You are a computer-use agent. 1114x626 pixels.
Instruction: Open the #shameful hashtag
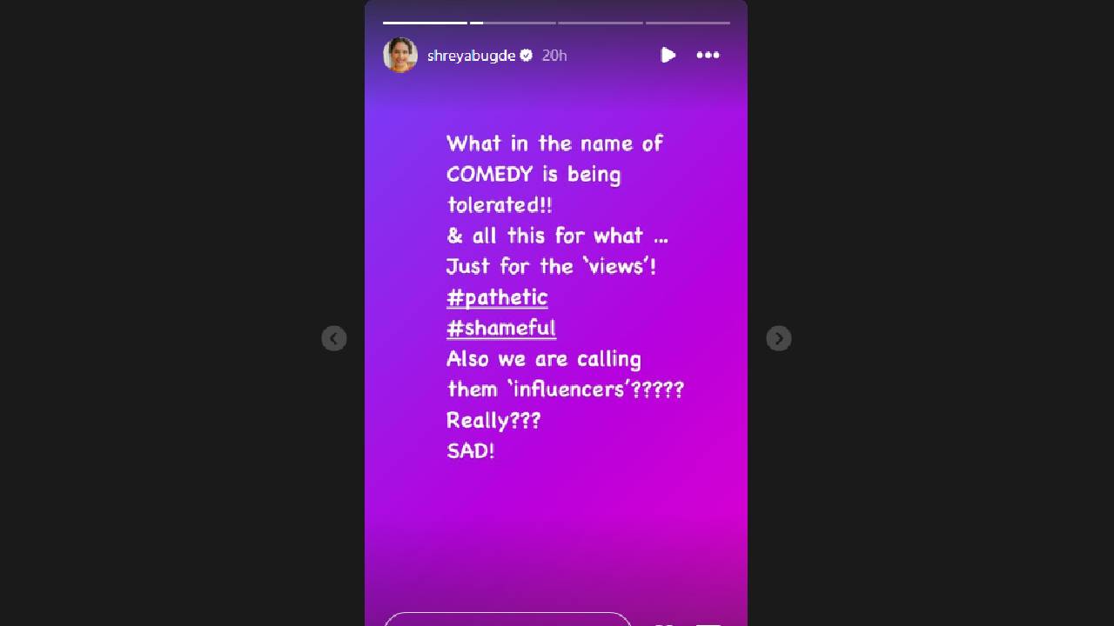pyautogui.click(x=501, y=328)
